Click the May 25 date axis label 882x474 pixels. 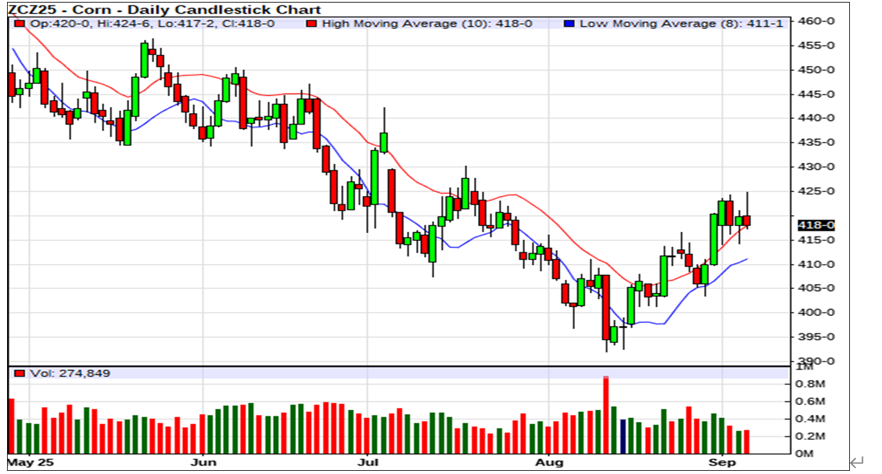31,462
